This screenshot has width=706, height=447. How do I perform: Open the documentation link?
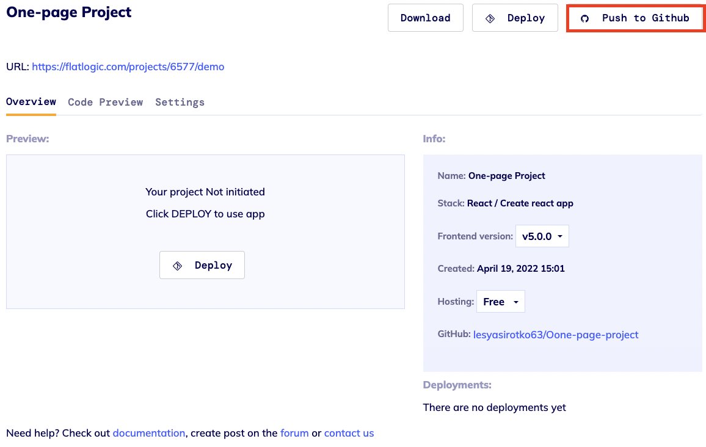tap(149, 433)
